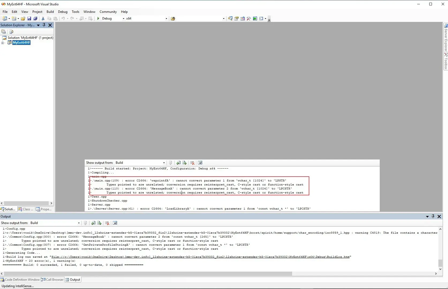The height and width of the screenshot is (289, 448).
Task: Open the x64 solution platform dropdown
Action: [166, 18]
